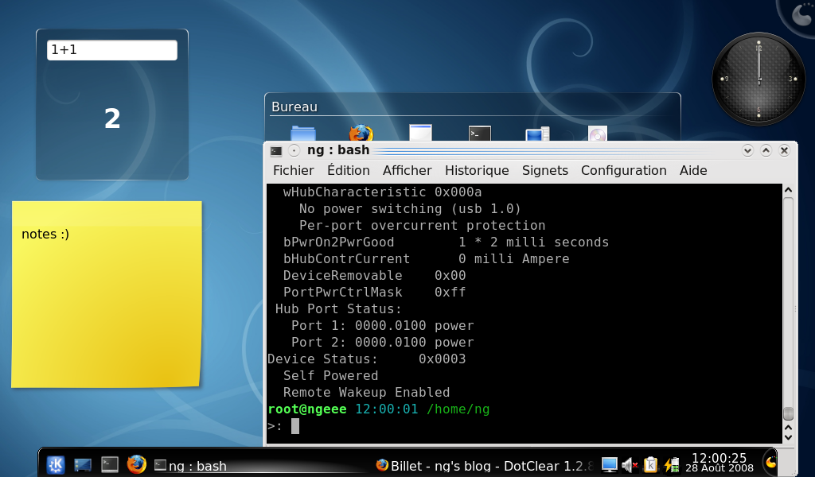Click the terminal scrollbar up arrow at the top
The height and width of the screenshot is (477, 815).
pyautogui.click(x=788, y=191)
